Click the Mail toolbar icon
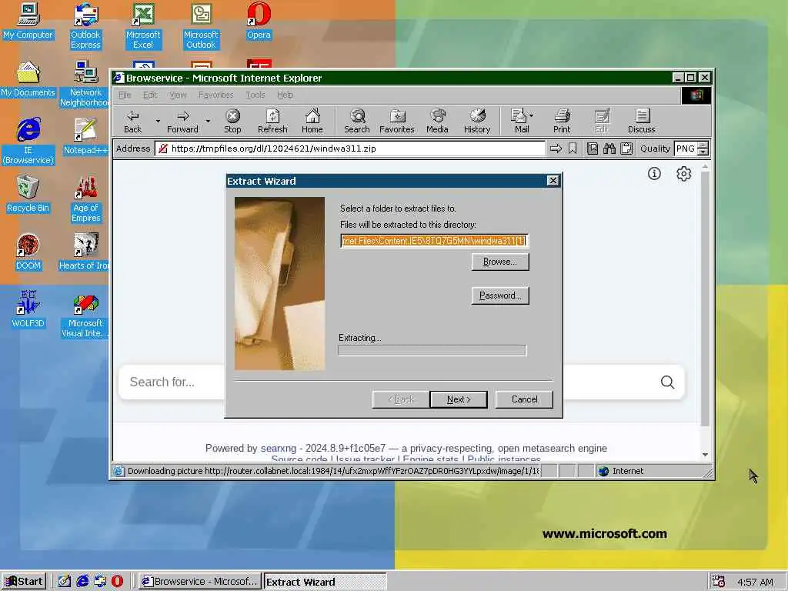Viewport: 788px width, 591px height. 519,122
